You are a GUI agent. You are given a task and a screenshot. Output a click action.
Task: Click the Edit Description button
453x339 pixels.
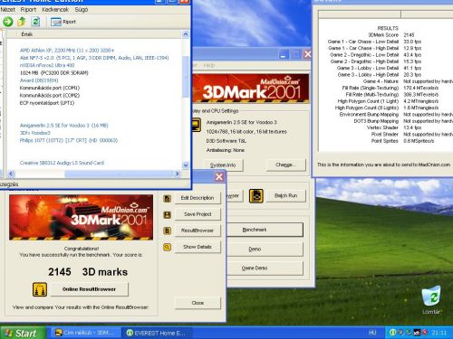[x=198, y=198]
